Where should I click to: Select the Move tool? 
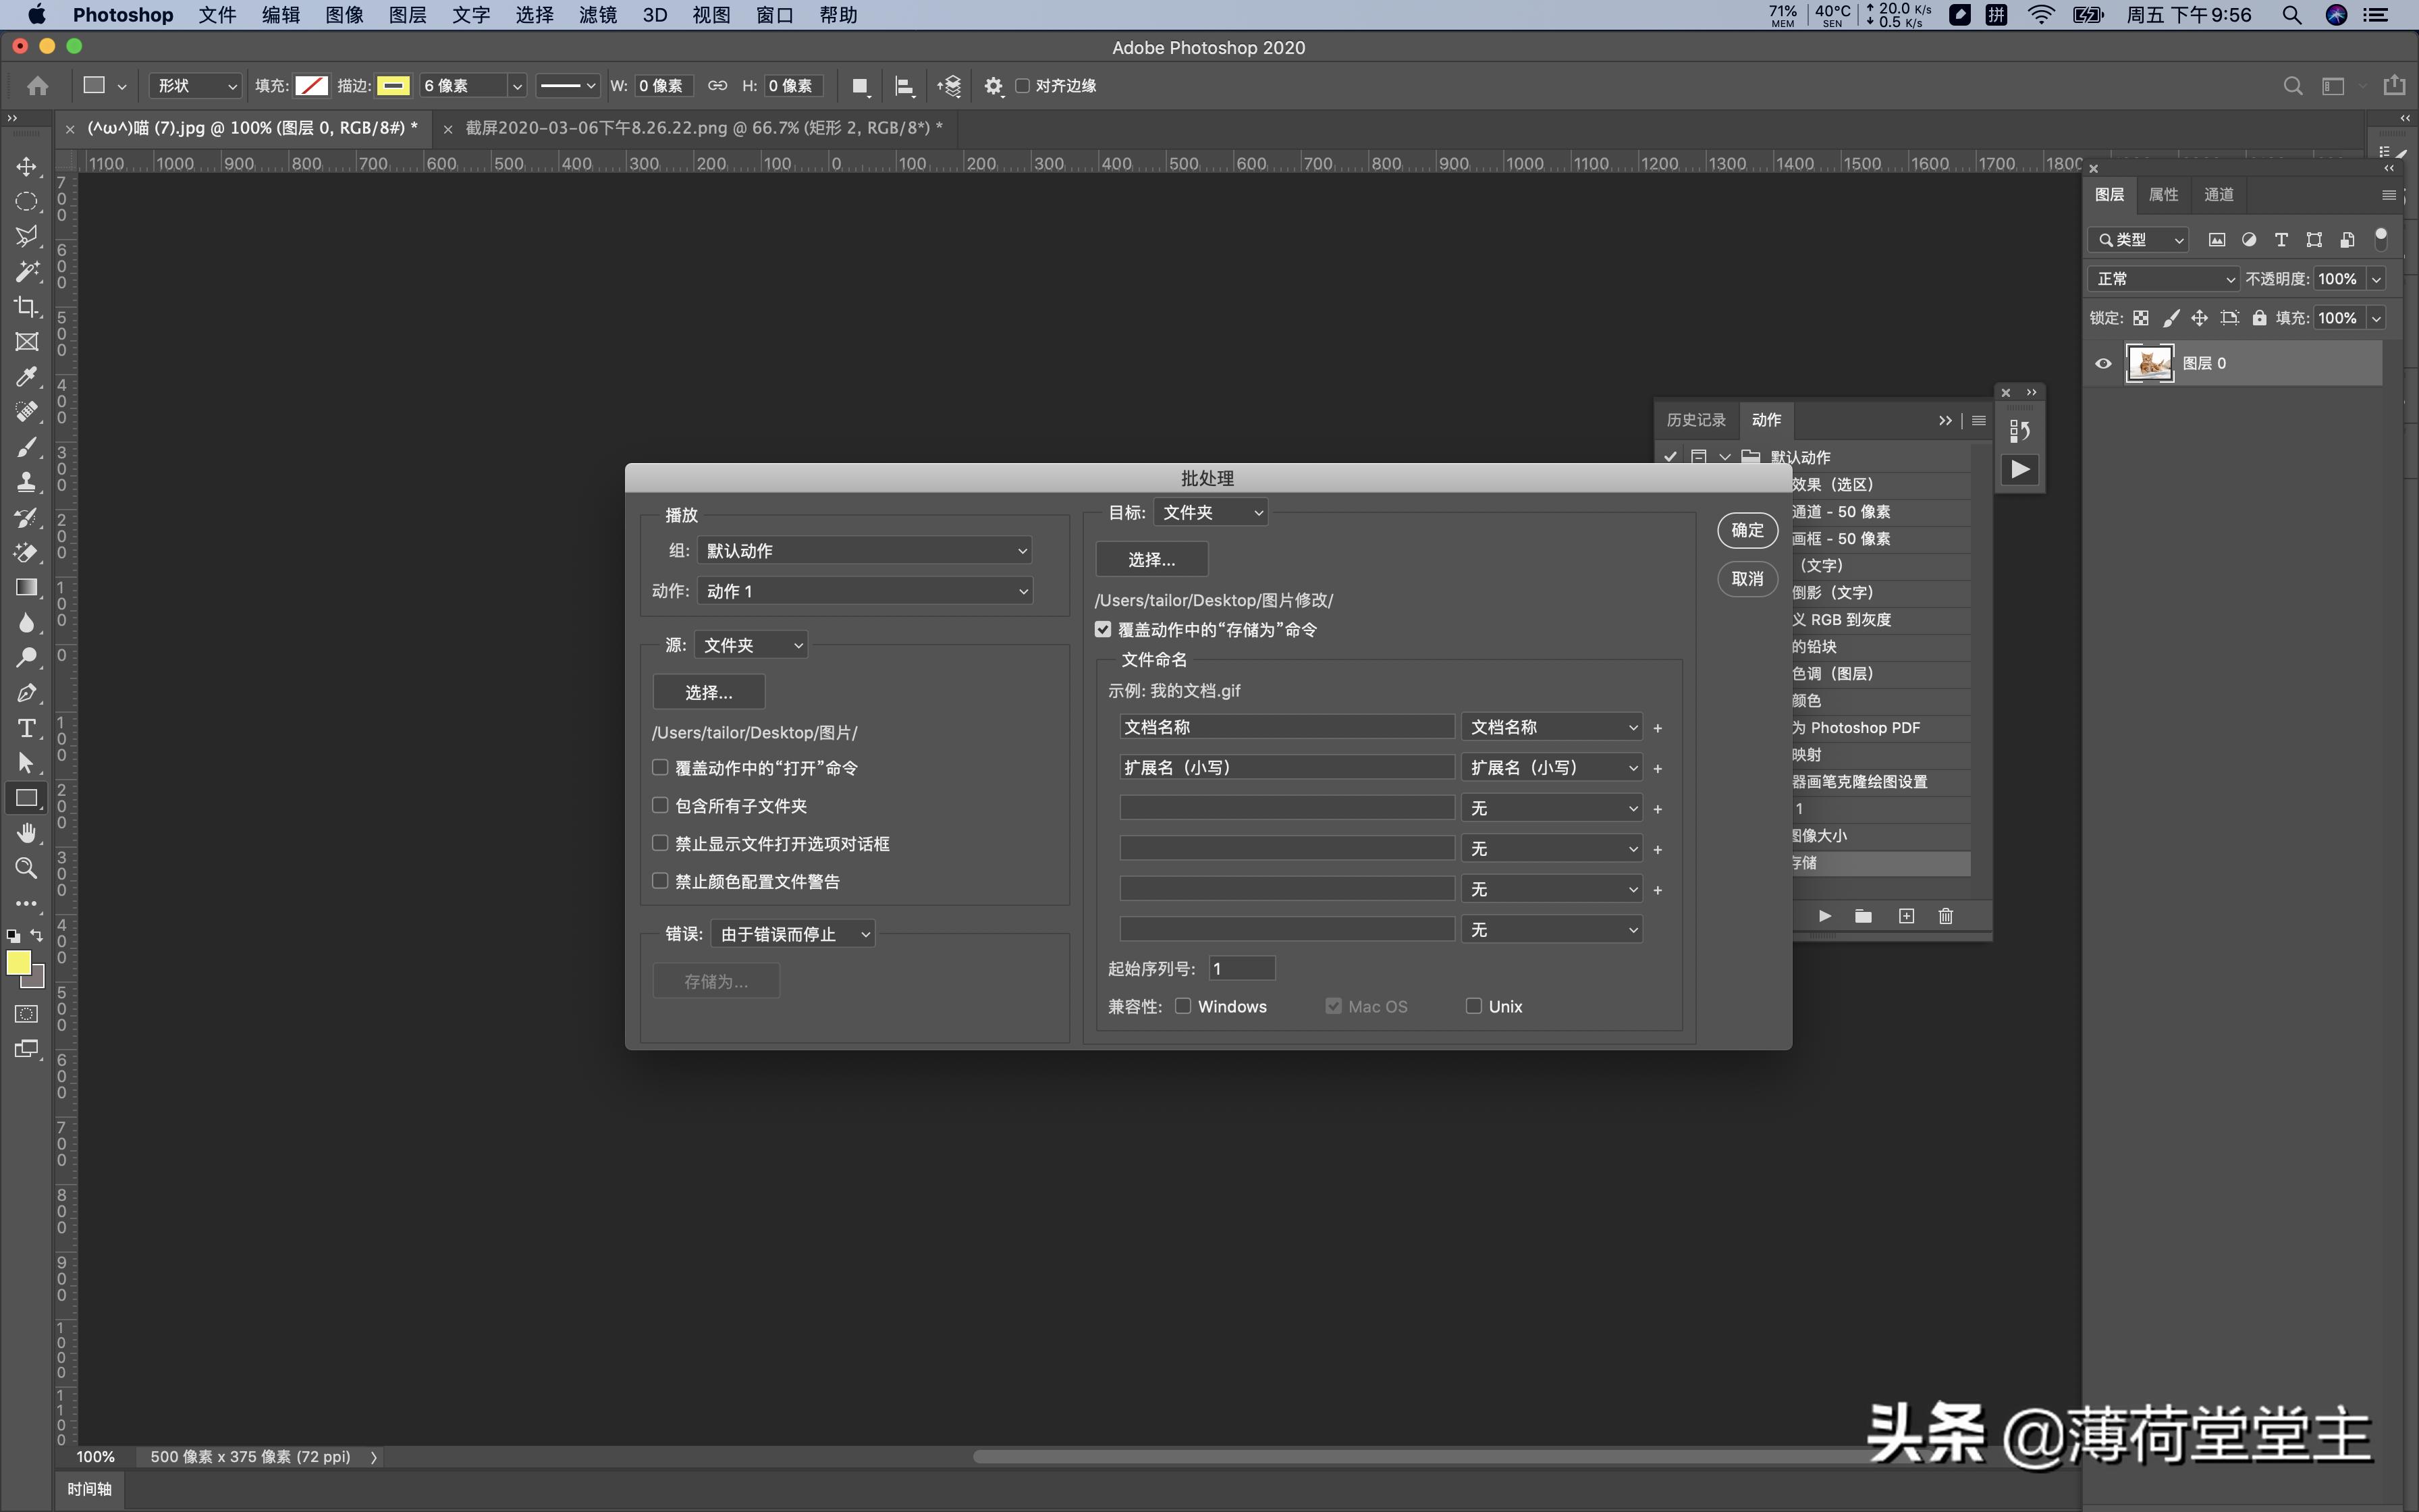pyautogui.click(x=27, y=166)
